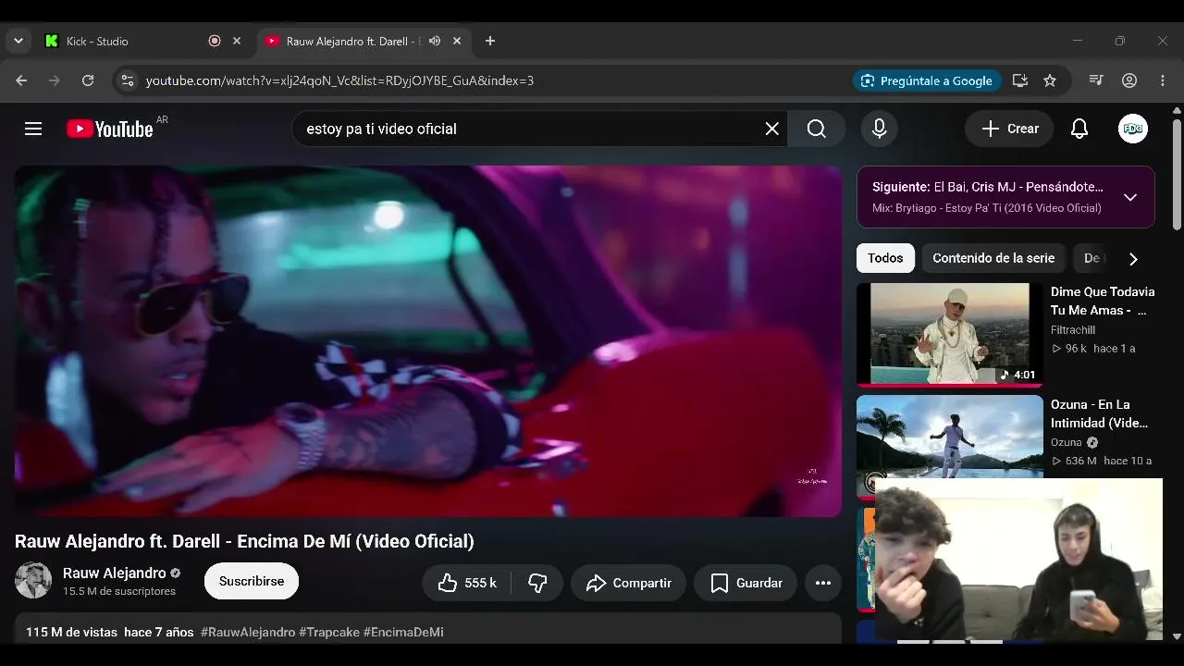Click the #EncimaDeMi hashtag
1184x666 pixels.
[x=403, y=633]
